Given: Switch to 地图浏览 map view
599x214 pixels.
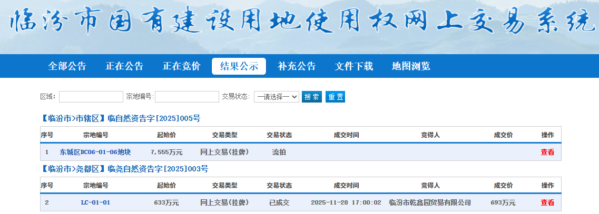Looking at the screenshot, I should click(x=410, y=66).
